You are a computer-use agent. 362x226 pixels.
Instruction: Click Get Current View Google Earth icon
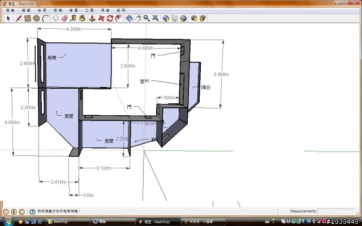pos(166,18)
